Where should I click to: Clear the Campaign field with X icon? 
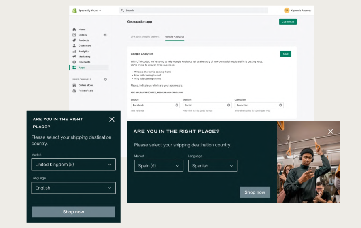(280, 105)
